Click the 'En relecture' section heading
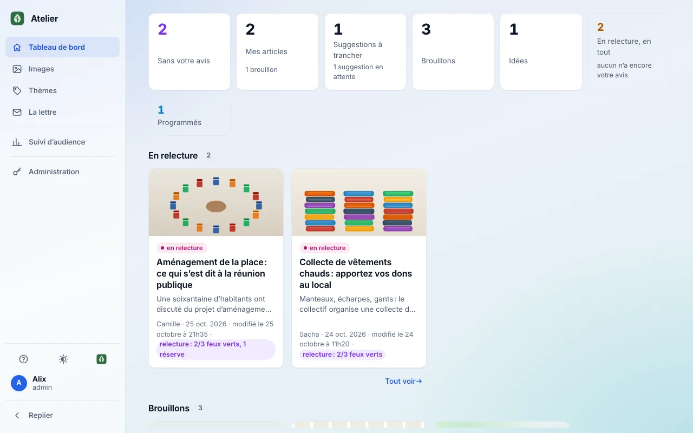This screenshot has height=433, width=693. click(173, 155)
